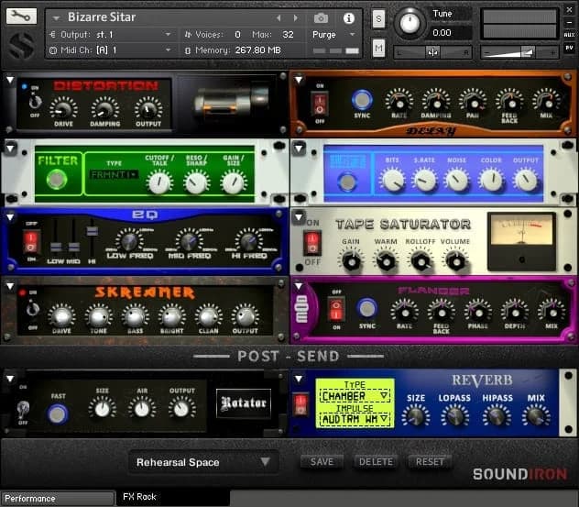Screen dimensions: 579x507
Task: Click the RESET button
Action: 430,462
